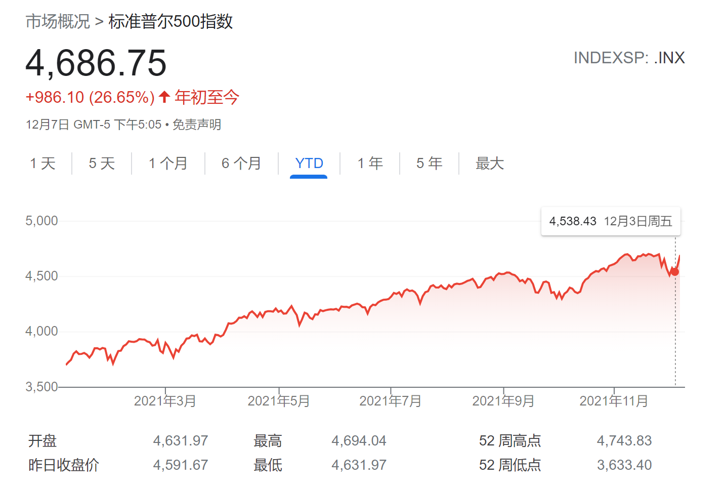Viewport: 726px width, 488px height.
Task: Click the red data point marker on chart
Action: [x=675, y=272]
